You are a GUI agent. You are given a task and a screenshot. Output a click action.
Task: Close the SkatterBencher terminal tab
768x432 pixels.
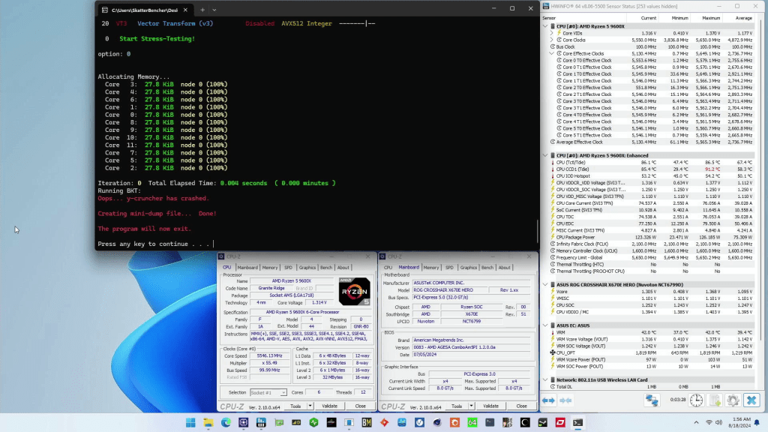pyautogui.click(x=185, y=10)
